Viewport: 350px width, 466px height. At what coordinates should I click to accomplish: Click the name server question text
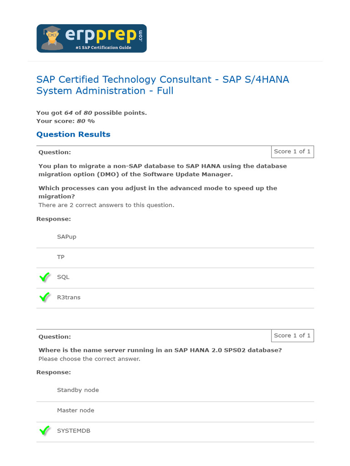pyautogui.click(x=160, y=350)
